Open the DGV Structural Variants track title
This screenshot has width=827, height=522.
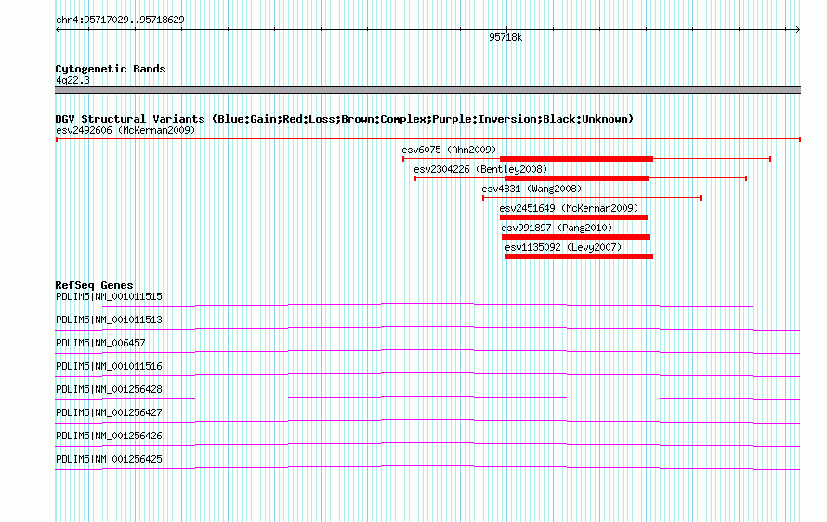click(x=344, y=119)
